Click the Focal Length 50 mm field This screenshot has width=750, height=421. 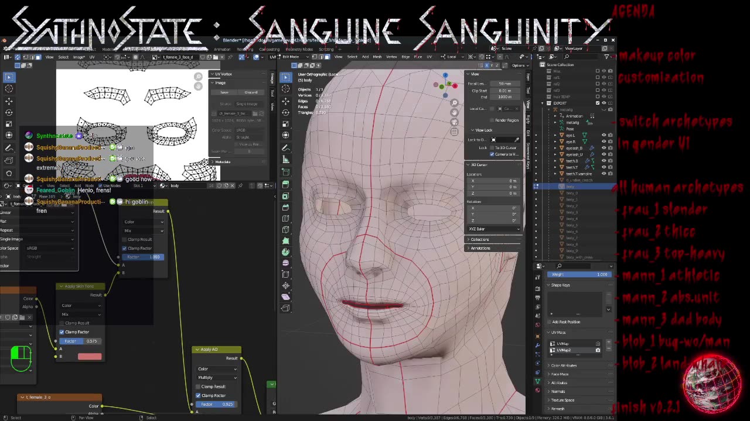[x=504, y=84]
